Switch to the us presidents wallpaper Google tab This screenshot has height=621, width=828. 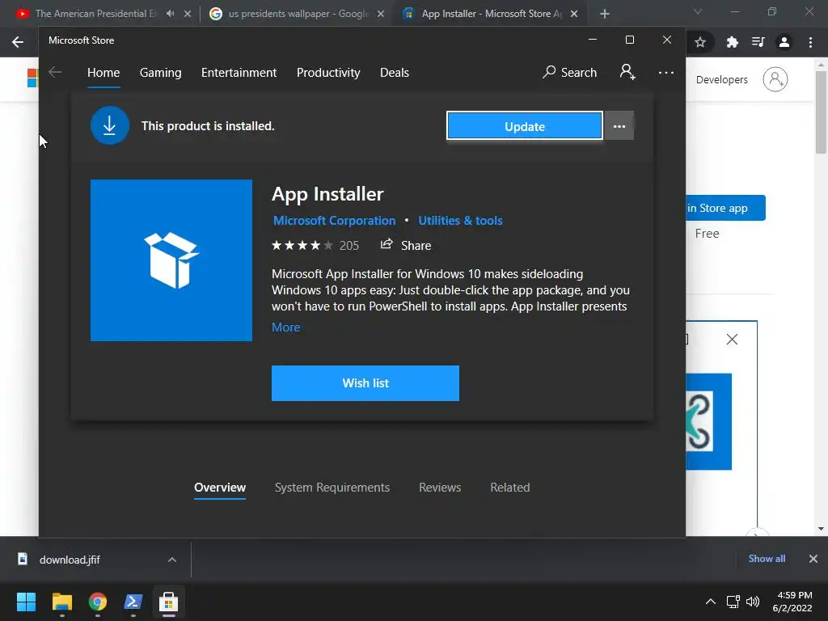point(298,14)
